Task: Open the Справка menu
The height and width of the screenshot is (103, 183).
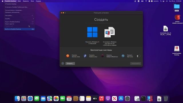Action: pyautogui.click(x=38, y=1)
